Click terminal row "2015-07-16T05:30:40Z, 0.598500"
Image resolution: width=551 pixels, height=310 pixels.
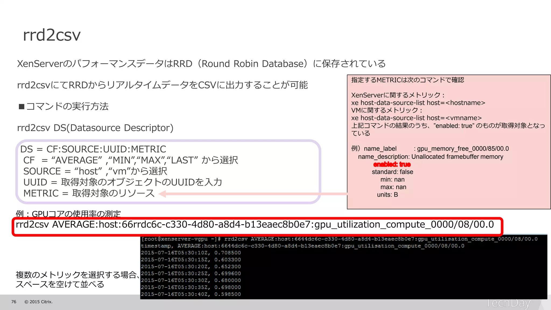[191, 294]
